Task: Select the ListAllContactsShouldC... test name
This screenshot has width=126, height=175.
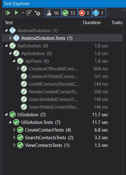Action: tap(54, 84)
